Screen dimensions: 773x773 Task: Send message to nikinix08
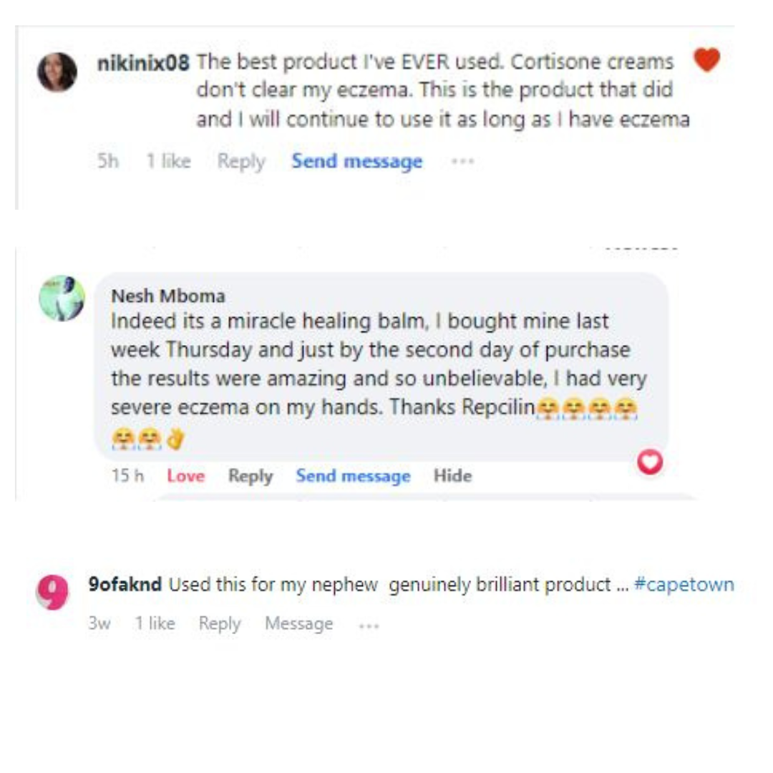click(x=356, y=162)
